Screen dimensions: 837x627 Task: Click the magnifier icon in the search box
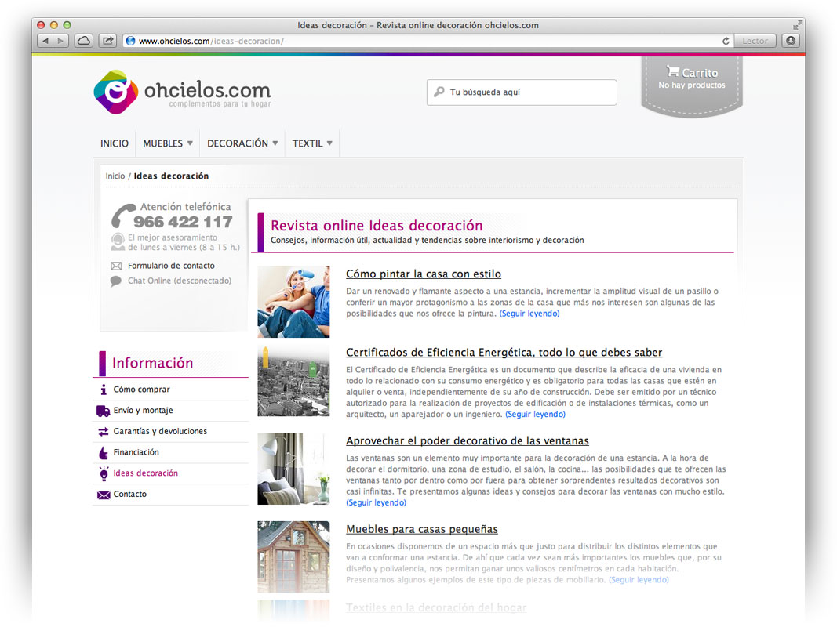point(439,92)
